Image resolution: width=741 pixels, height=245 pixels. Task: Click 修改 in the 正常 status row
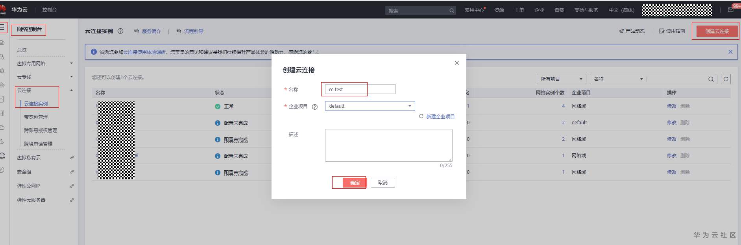pos(671,106)
